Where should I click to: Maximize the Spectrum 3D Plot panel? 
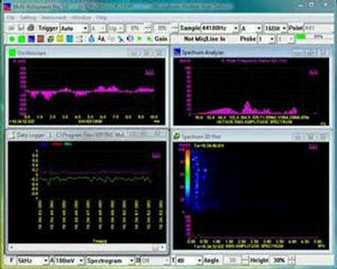[310, 137]
